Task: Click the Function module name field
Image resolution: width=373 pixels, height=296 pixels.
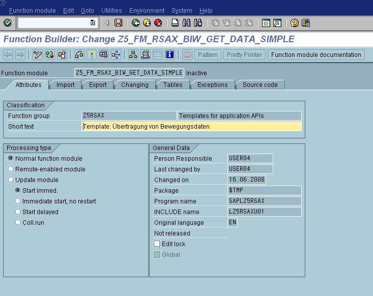Action: tap(129, 73)
